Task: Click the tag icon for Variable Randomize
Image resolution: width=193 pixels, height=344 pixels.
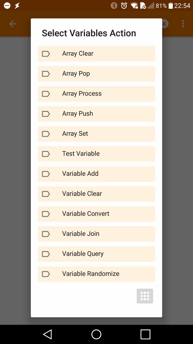Action: coord(46,274)
